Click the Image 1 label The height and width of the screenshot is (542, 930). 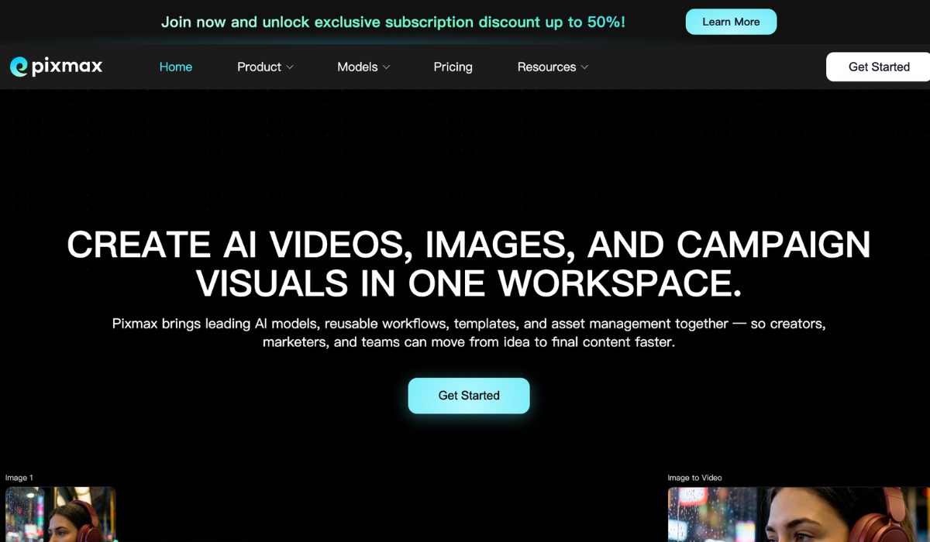point(19,478)
